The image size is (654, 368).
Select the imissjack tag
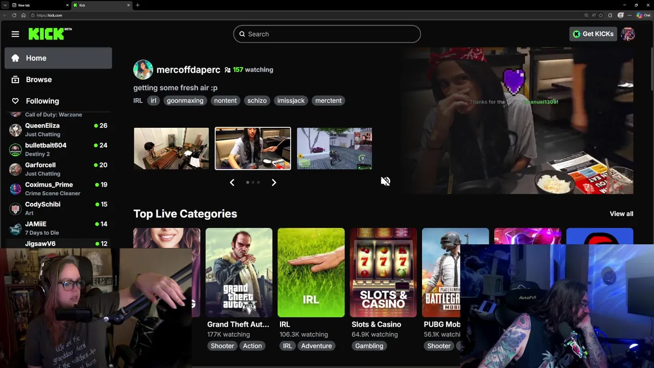point(291,101)
